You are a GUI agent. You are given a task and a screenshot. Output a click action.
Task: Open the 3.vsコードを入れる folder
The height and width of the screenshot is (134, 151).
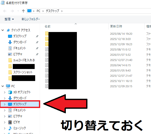pyautogui.click(x=24, y=60)
